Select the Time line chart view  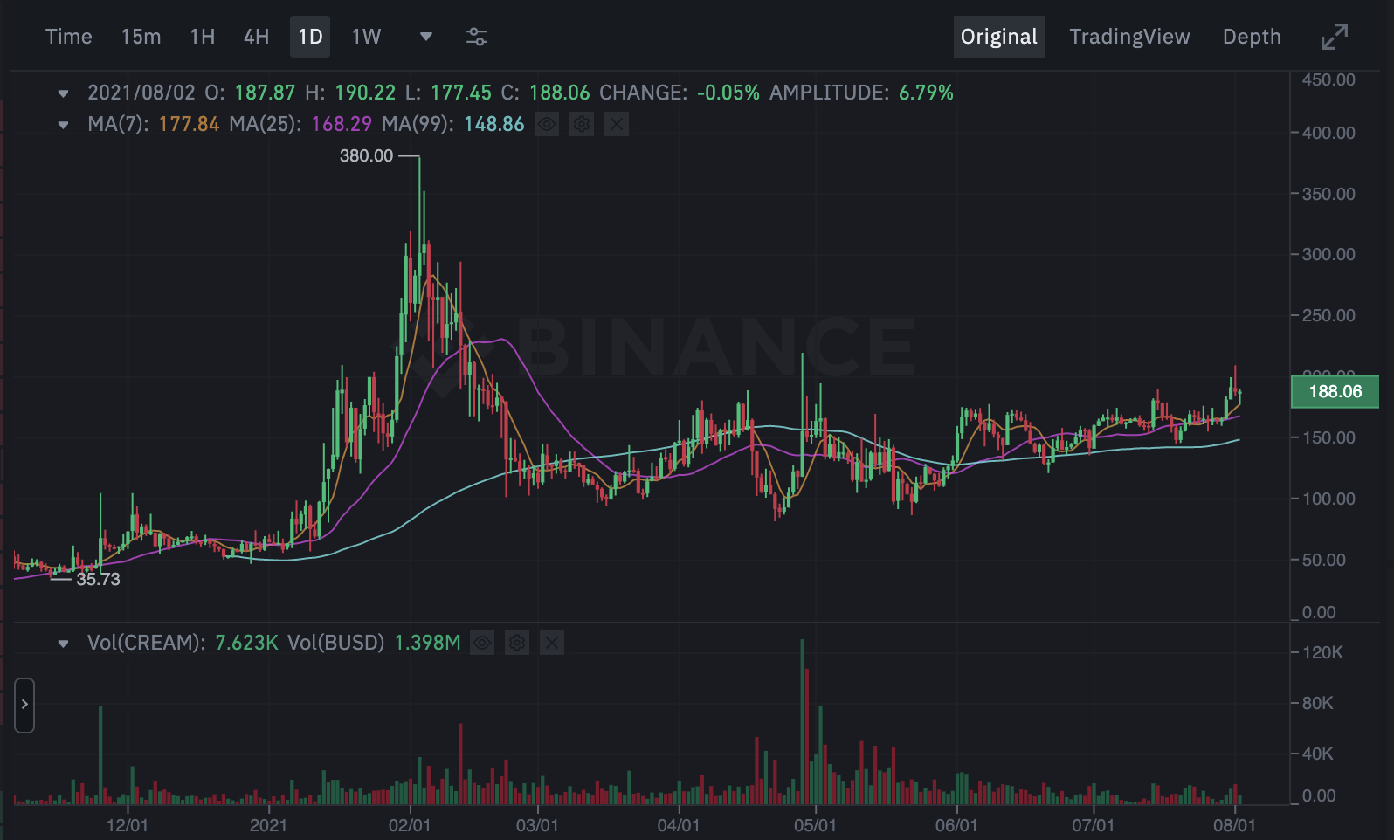tap(69, 37)
